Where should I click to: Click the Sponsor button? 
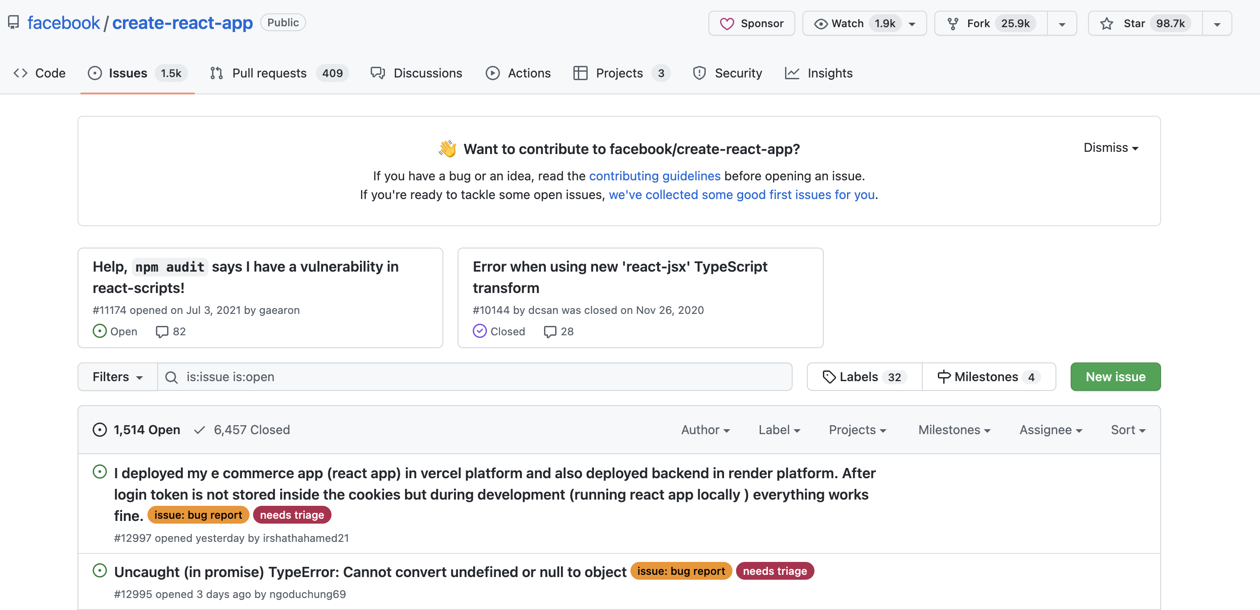[x=751, y=24]
